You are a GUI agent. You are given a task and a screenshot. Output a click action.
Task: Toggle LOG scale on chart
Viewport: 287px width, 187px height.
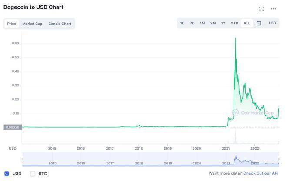click(272, 23)
